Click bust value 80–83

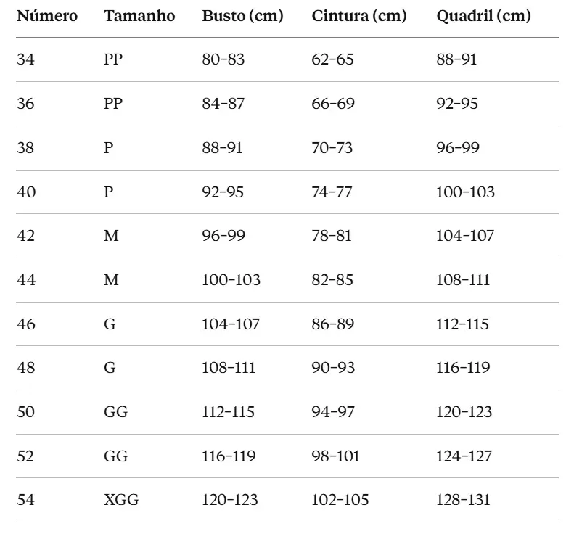[x=223, y=59]
